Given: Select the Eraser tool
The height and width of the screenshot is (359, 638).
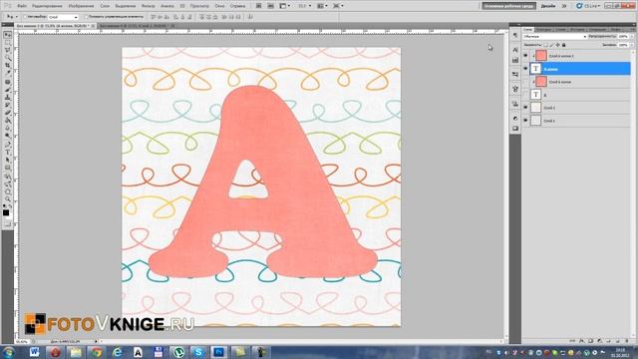Looking at the screenshot, I should 7,113.
